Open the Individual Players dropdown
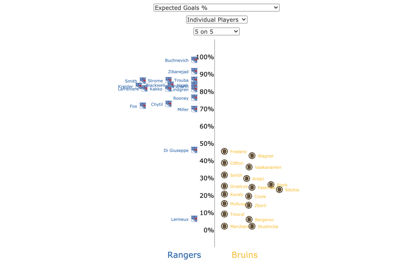The width and height of the screenshot is (413, 271). 216,20
